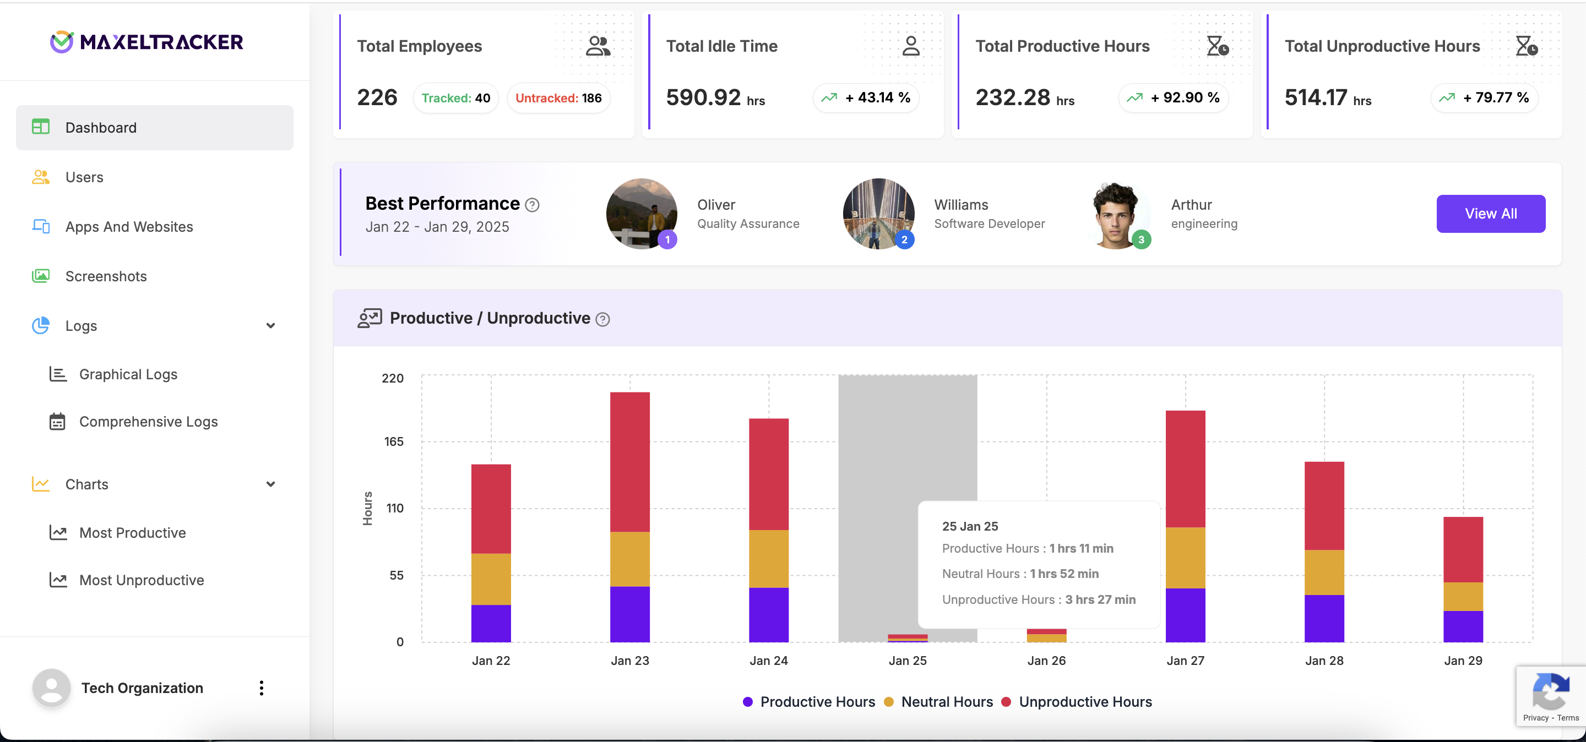1586x742 pixels.
Task: Click the Apps And Websites devices icon
Action: (x=41, y=226)
